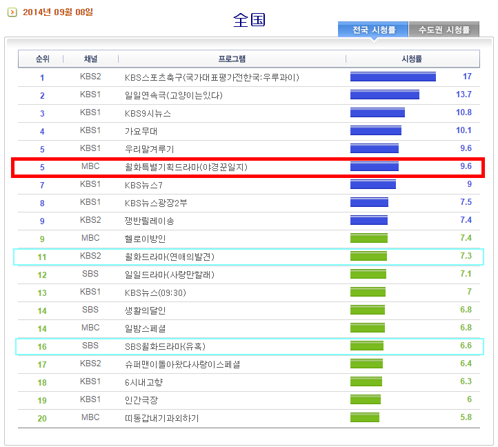
Task: Click the rating bar for rank 1 (17)
Action: coord(393,77)
